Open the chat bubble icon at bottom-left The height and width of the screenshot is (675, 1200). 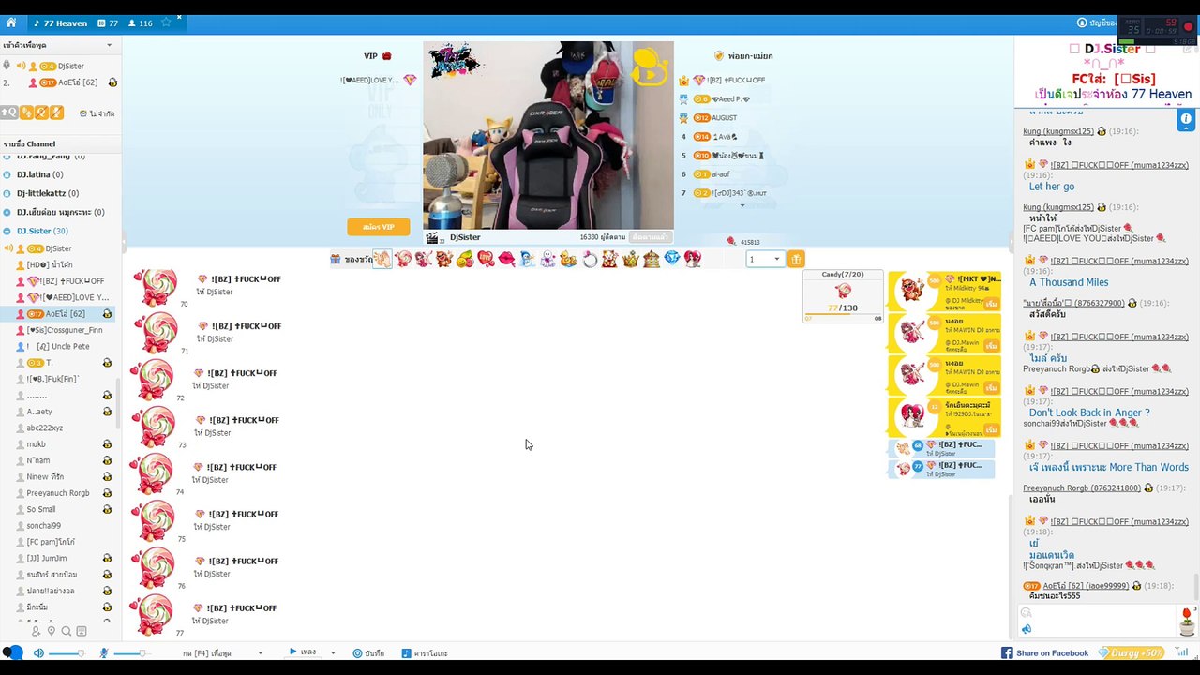pyautogui.click(x=12, y=652)
